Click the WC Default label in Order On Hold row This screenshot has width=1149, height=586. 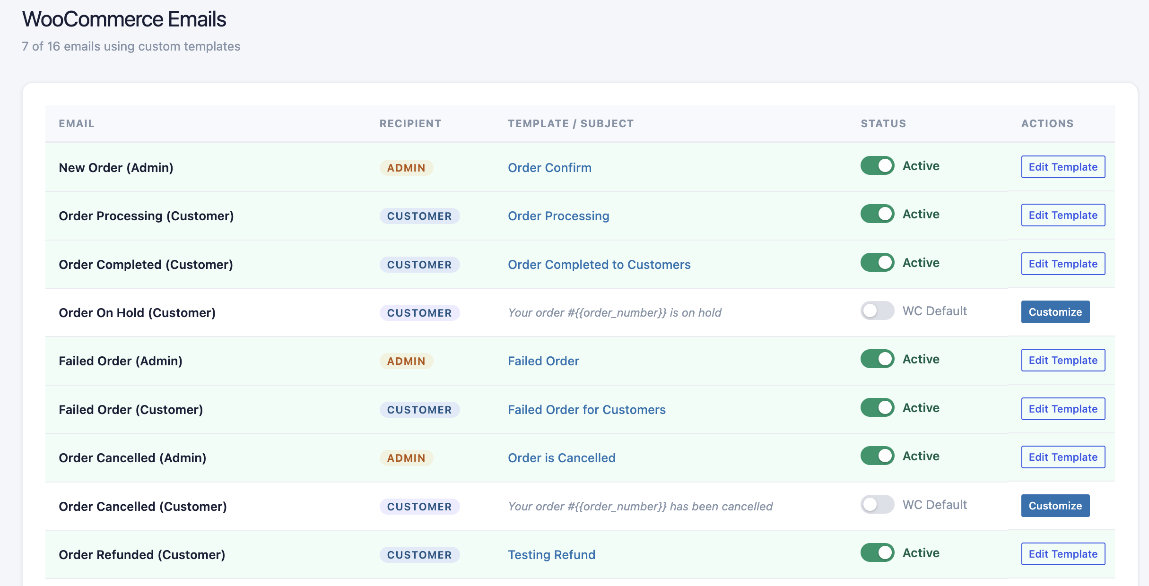point(934,311)
